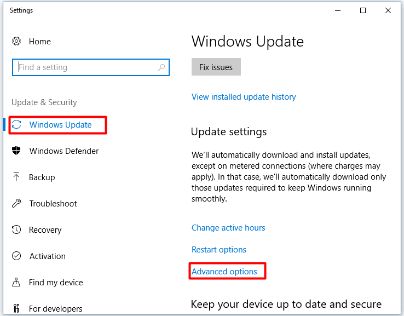This screenshot has width=404, height=316.
Task: Click the Find my device person icon
Action: 16,282
